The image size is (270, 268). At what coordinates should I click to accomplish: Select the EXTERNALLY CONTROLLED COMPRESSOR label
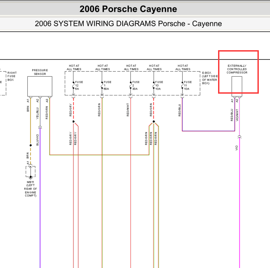pyautogui.click(x=237, y=69)
